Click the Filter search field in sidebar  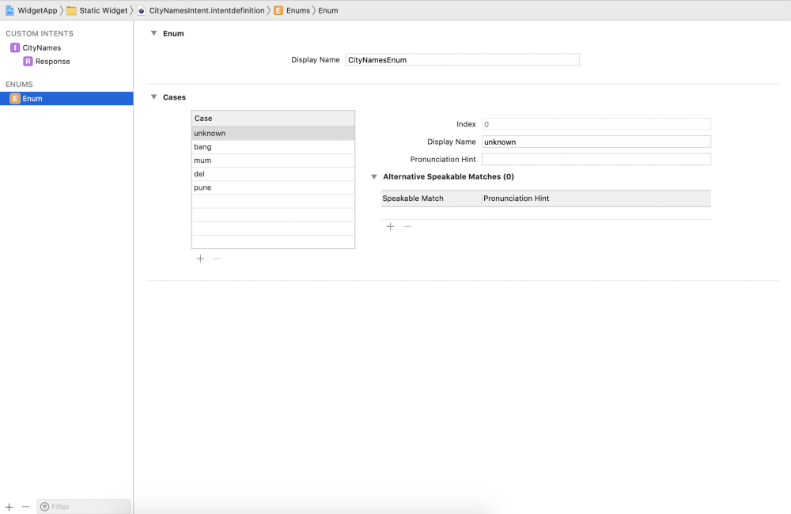click(x=83, y=506)
